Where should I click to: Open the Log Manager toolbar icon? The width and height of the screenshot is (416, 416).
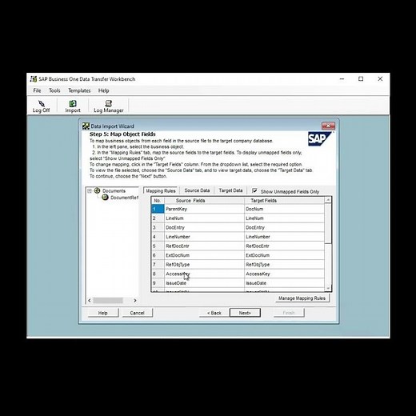coord(108,103)
